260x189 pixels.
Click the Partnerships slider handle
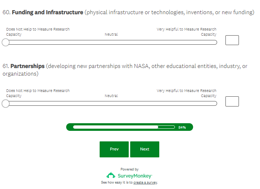point(5,104)
